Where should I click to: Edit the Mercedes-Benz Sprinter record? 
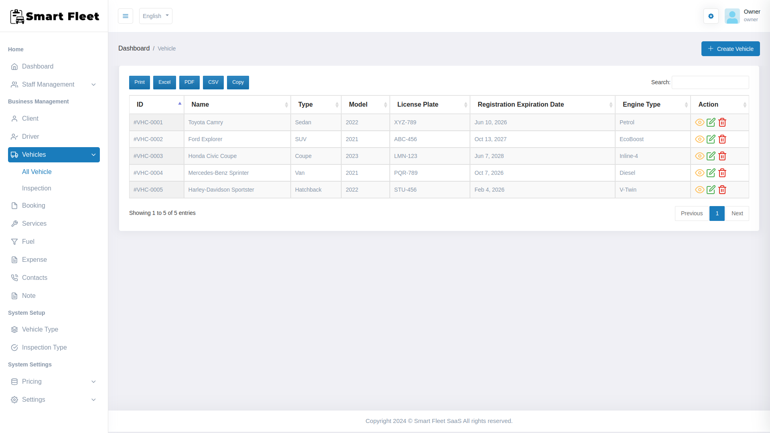point(711,173)
